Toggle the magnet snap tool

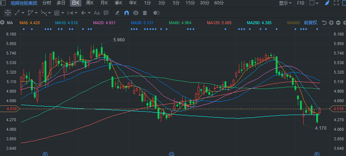point(127,13)
